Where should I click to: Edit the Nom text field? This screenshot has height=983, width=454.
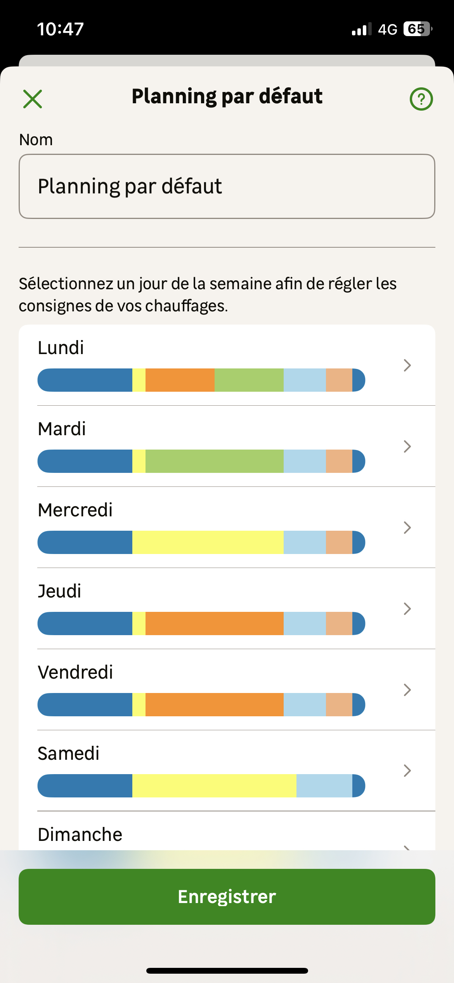227,186
